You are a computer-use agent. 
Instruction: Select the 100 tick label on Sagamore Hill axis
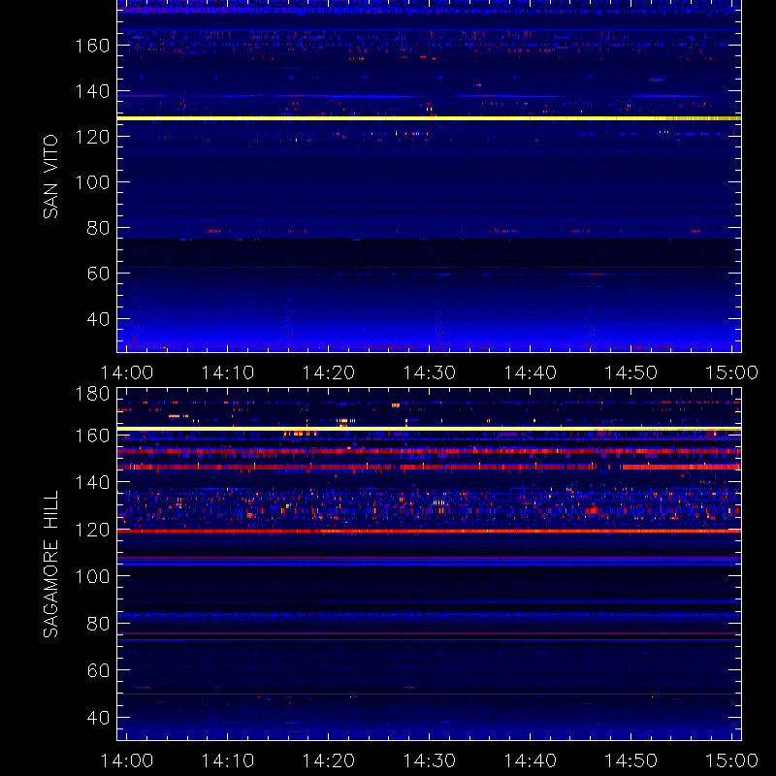pos(92,576)
